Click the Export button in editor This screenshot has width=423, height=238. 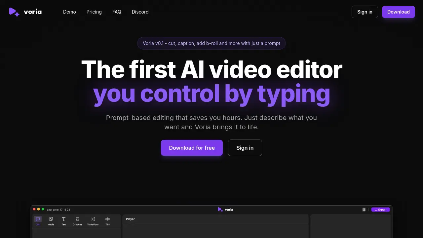pos(380,210)
